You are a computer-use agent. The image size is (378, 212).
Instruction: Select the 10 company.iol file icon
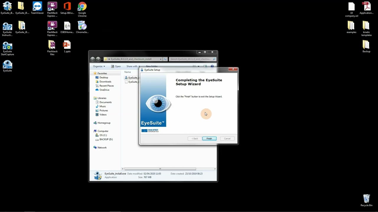(351, 9)
